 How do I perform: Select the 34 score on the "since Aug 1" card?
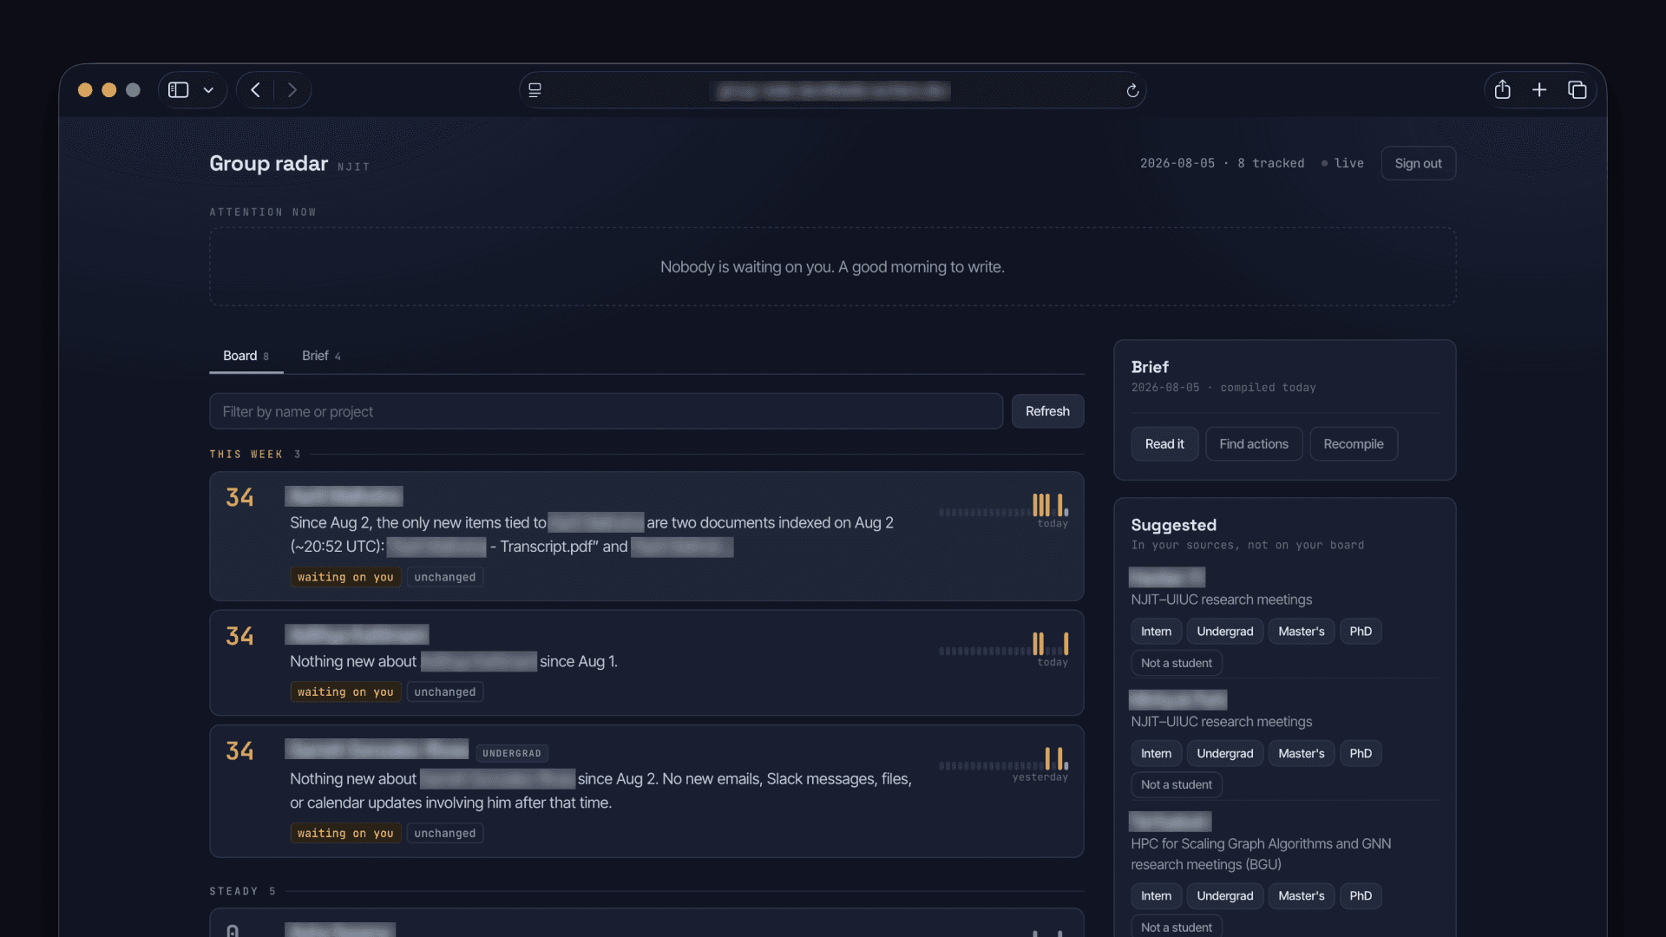[239, 636]
